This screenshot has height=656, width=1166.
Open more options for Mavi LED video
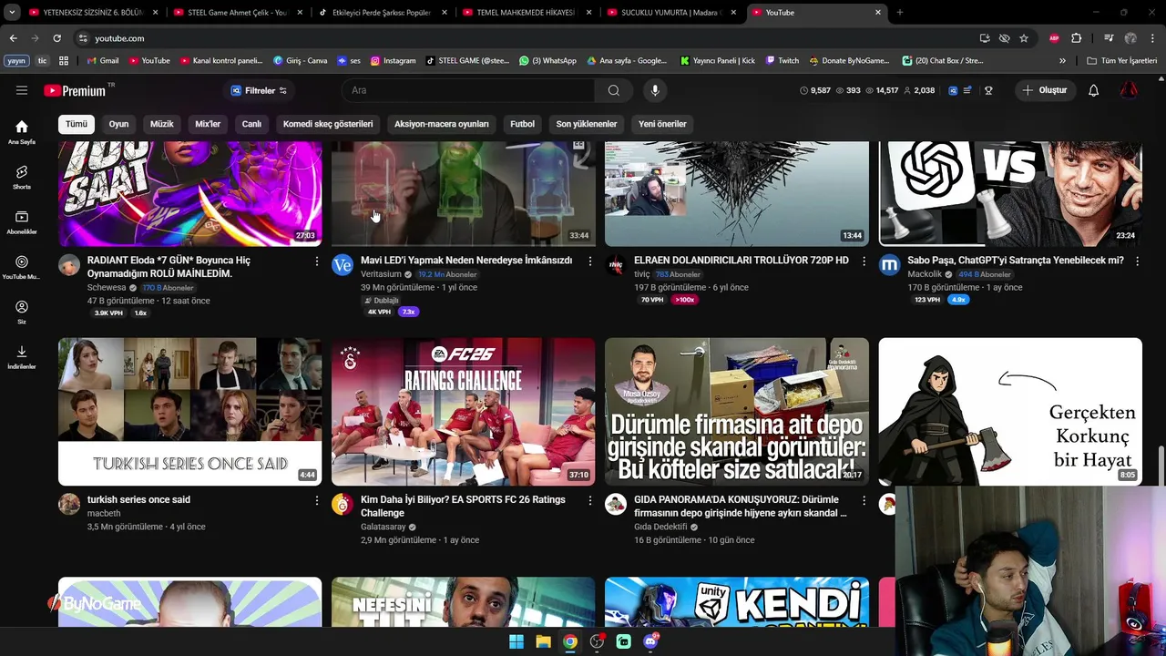pyautogui.click(x=590, y=261)
